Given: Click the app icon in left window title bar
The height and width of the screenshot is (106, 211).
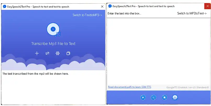Looking at the screenshot, I should coord(4,6).
